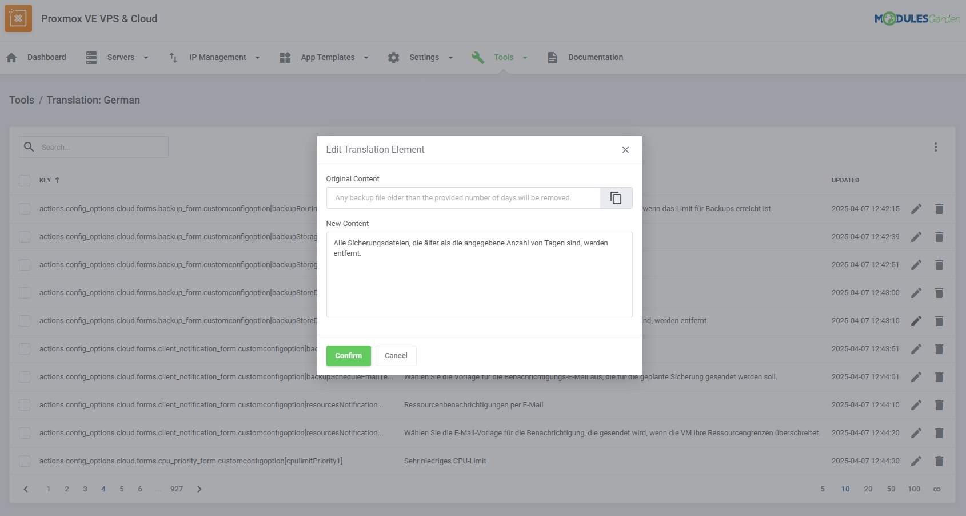Expand the Servers dropdown menu

click(x=146, y=57)
